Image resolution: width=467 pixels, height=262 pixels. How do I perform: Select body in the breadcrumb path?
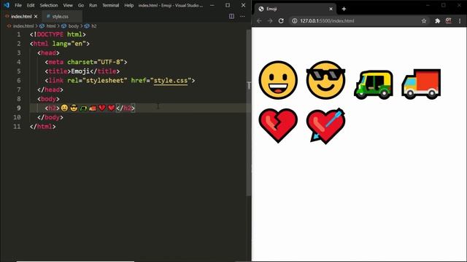point(73,26)
